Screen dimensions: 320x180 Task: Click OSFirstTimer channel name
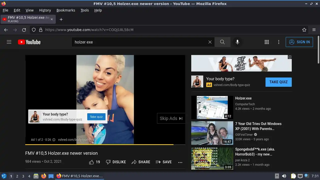[x=244, y=135]
